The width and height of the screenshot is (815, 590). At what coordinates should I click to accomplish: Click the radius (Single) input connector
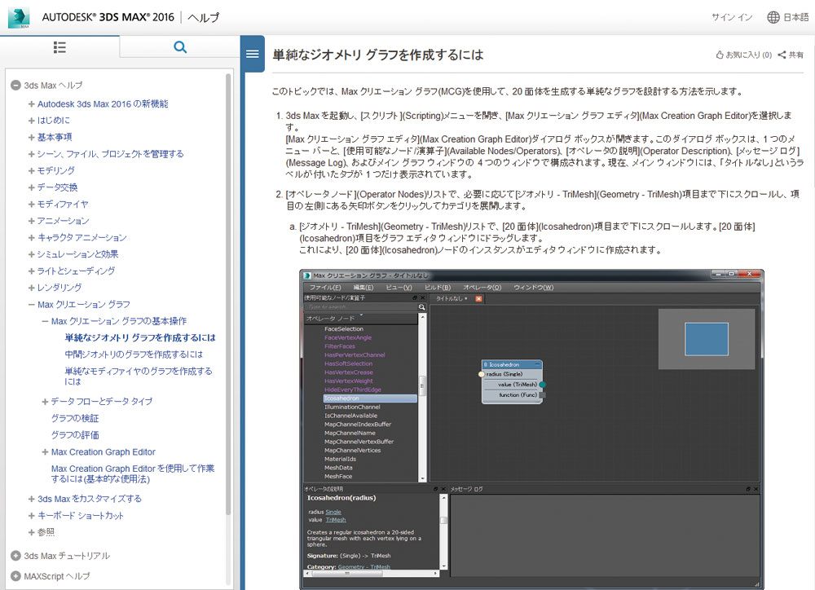click(482, 374)
